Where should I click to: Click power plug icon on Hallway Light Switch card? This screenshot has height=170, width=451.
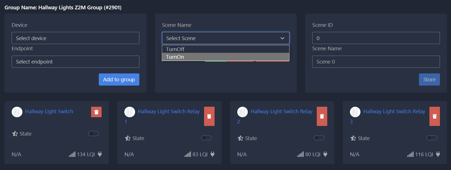click(100, 154)
